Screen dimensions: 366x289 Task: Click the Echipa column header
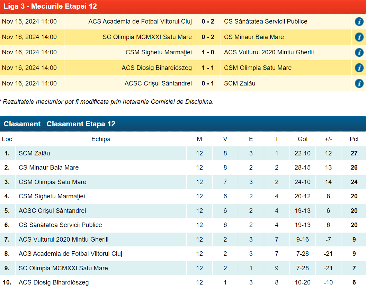click(101, 139)
